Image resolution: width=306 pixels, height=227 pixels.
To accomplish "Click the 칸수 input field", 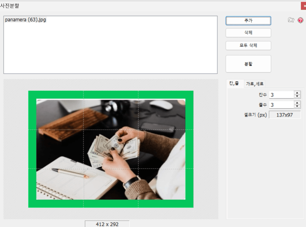I will (x=282, y=95).
